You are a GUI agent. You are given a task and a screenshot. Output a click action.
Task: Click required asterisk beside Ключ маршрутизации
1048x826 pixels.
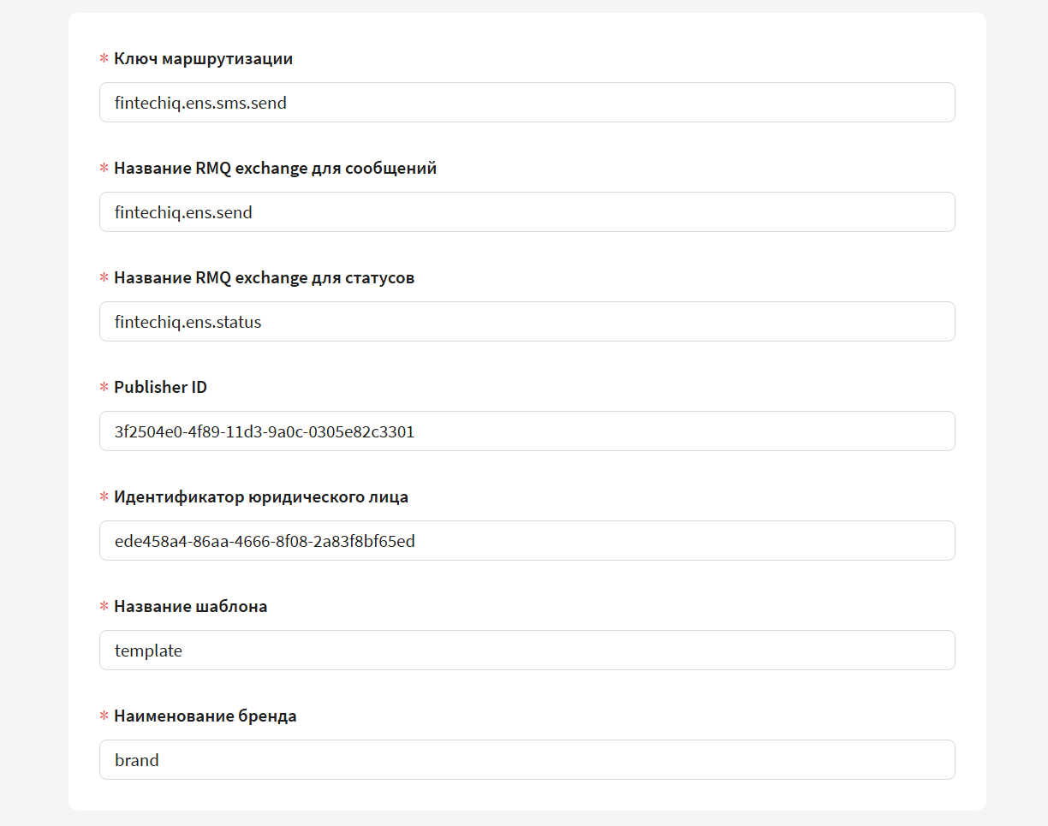104,60
